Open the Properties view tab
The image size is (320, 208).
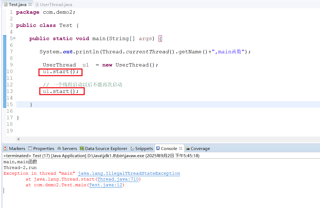coord(41,148)
